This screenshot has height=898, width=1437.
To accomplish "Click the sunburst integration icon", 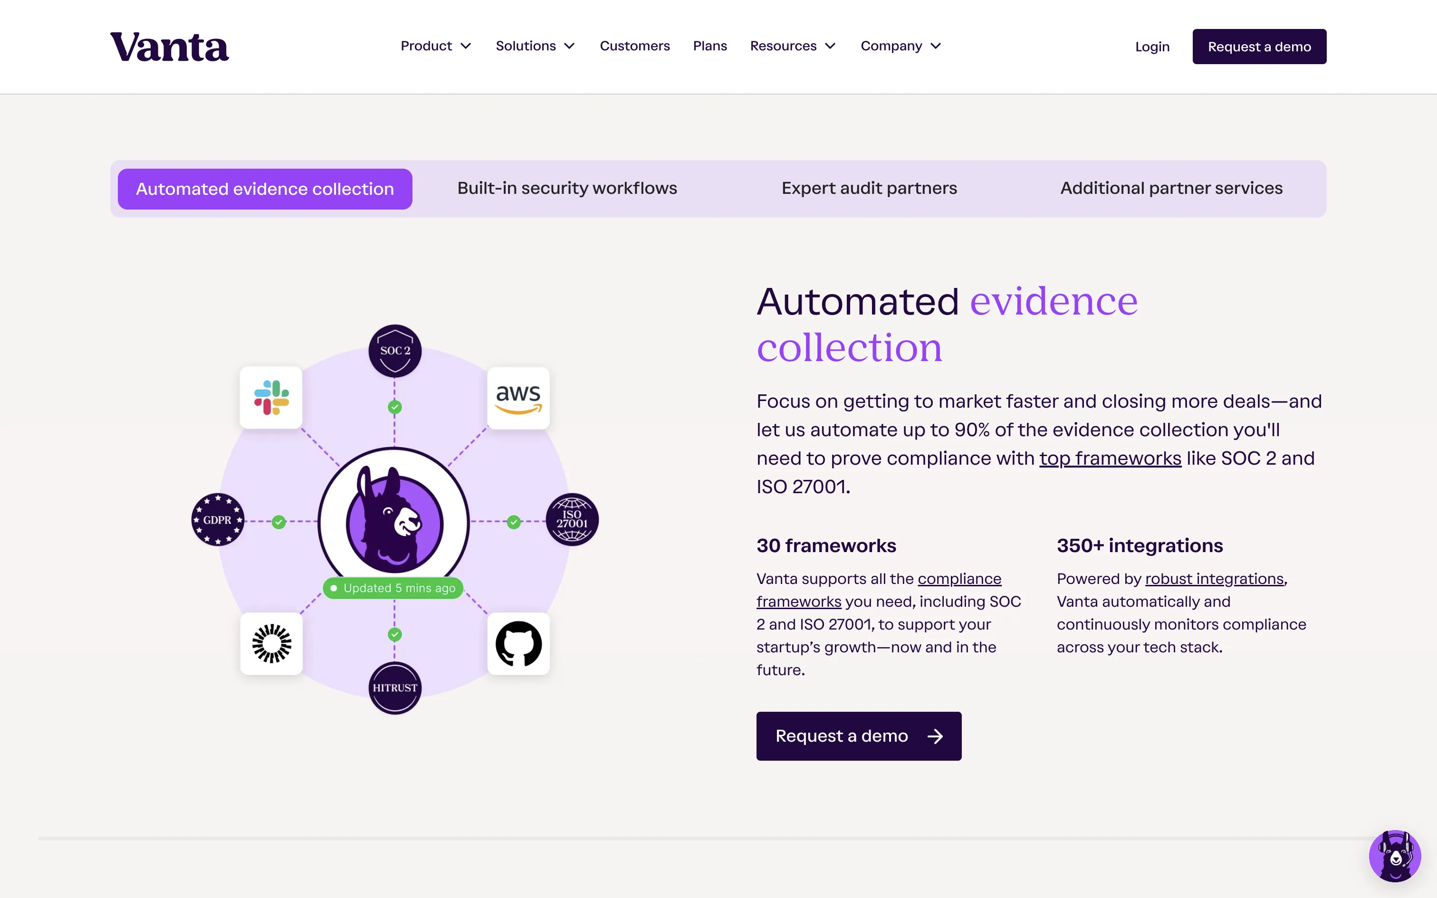I will coord(271,644).
